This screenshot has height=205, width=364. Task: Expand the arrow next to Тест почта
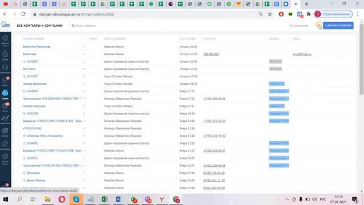(x=84, y=69)
